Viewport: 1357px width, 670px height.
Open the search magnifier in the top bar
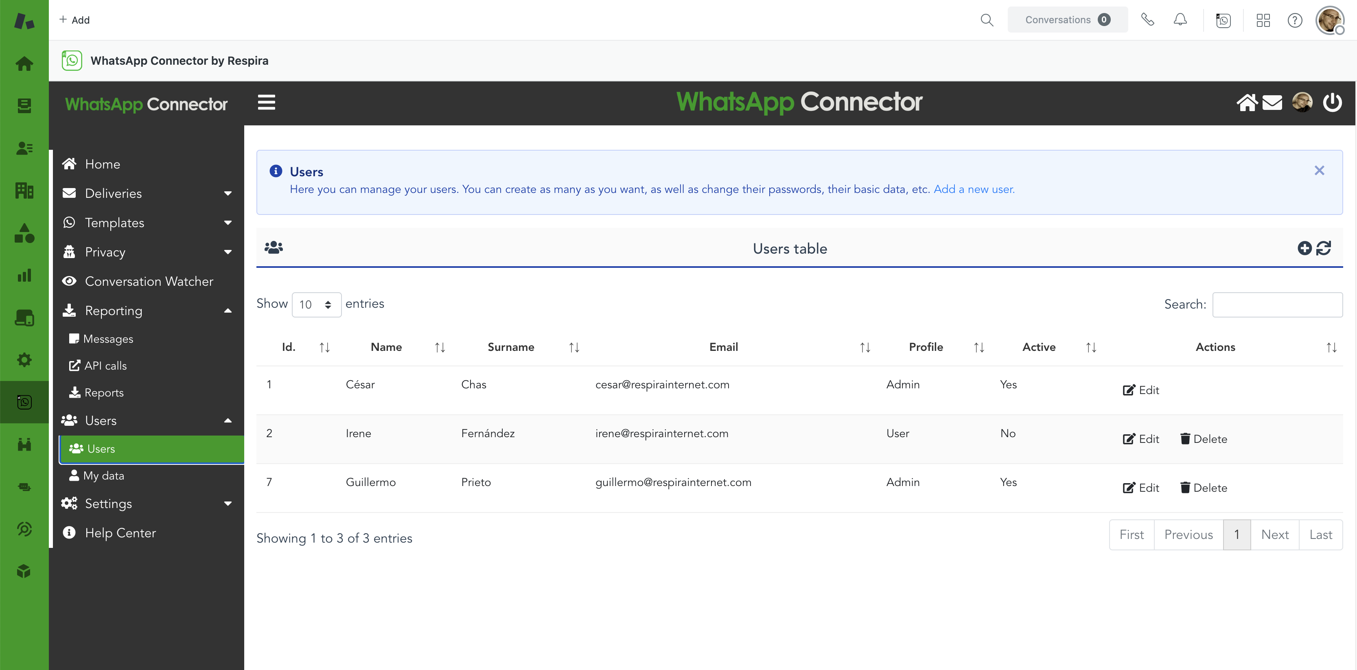click(987, 20)
